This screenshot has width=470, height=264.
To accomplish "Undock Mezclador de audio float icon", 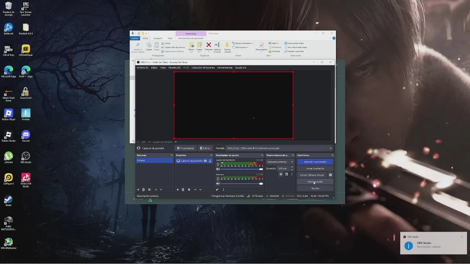I will click(262, 155).
